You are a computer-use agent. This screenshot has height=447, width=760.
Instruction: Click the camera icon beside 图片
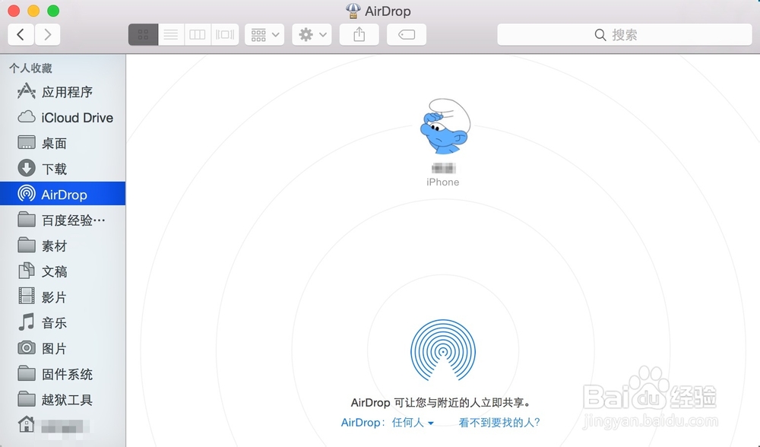point(26,347)
